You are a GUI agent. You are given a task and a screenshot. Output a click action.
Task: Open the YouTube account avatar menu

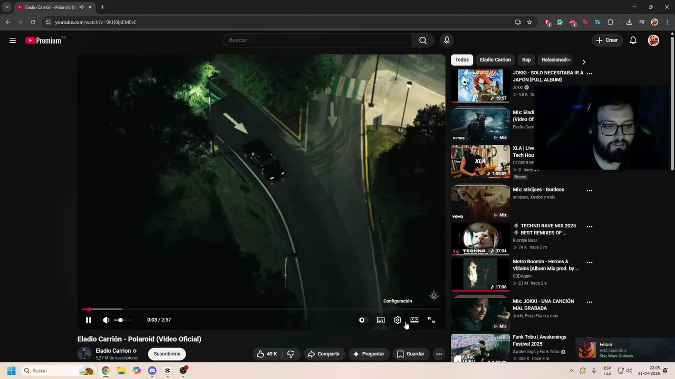[653, 40]
